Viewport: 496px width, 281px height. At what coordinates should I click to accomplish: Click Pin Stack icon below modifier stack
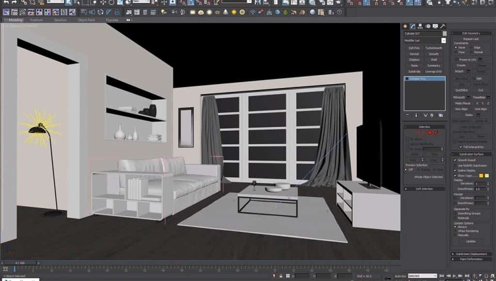407,115
